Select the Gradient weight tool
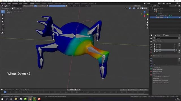The image size is (181, 101). 3,25
